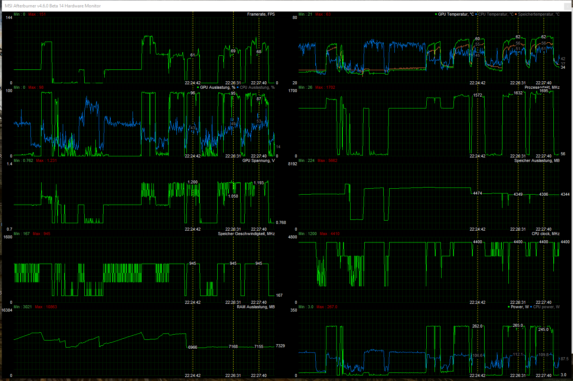The height and width of the screenshot is (381, 573).
Task: Click 22:24:42 time marker in RAM Auslastung graph
Action: pos(193,376)
